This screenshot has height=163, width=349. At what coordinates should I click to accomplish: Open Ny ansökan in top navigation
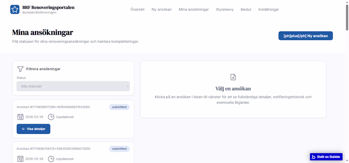(161, 9)
